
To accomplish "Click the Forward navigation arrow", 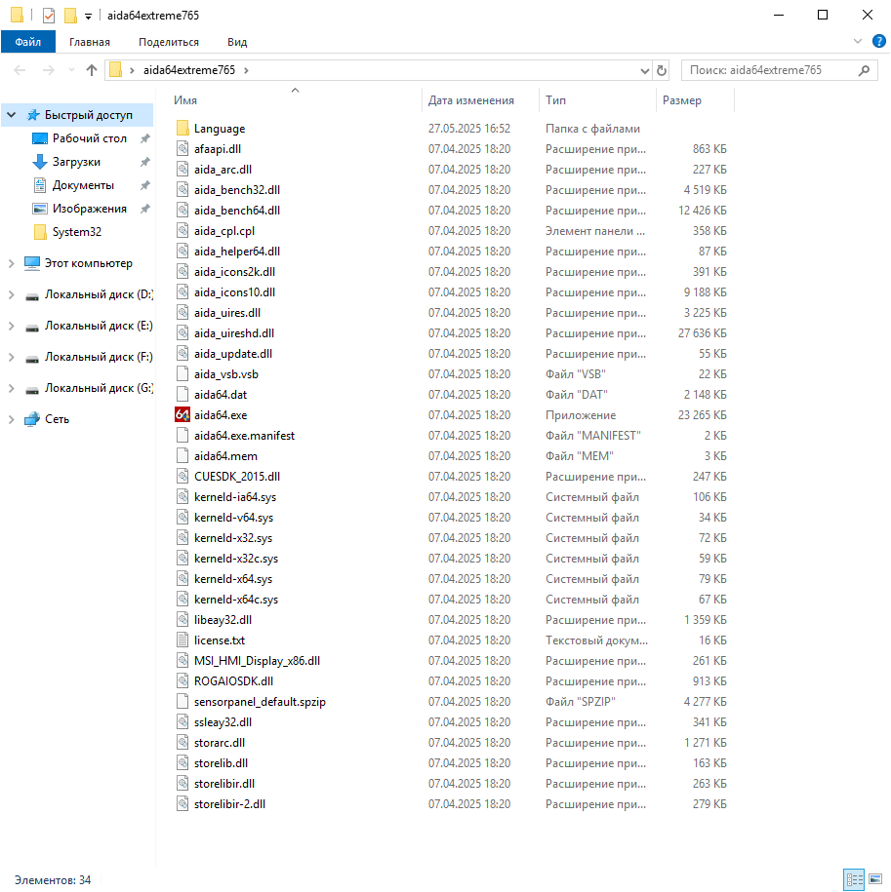I will tap(49, 70).
